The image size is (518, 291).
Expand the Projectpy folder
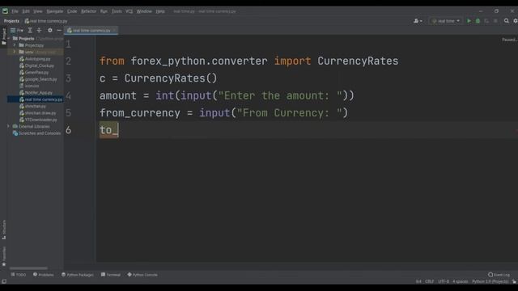tap(15, 45)
